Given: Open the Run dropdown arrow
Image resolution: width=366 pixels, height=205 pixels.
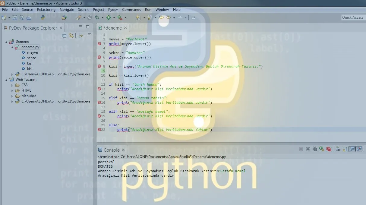Looking at the screenshot, I should click(x=114, y=17).
